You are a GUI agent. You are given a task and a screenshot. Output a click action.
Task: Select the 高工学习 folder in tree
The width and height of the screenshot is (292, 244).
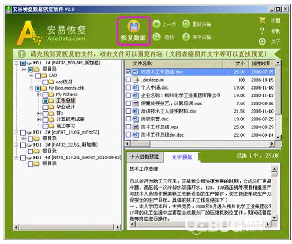click(x=65, y=126)
